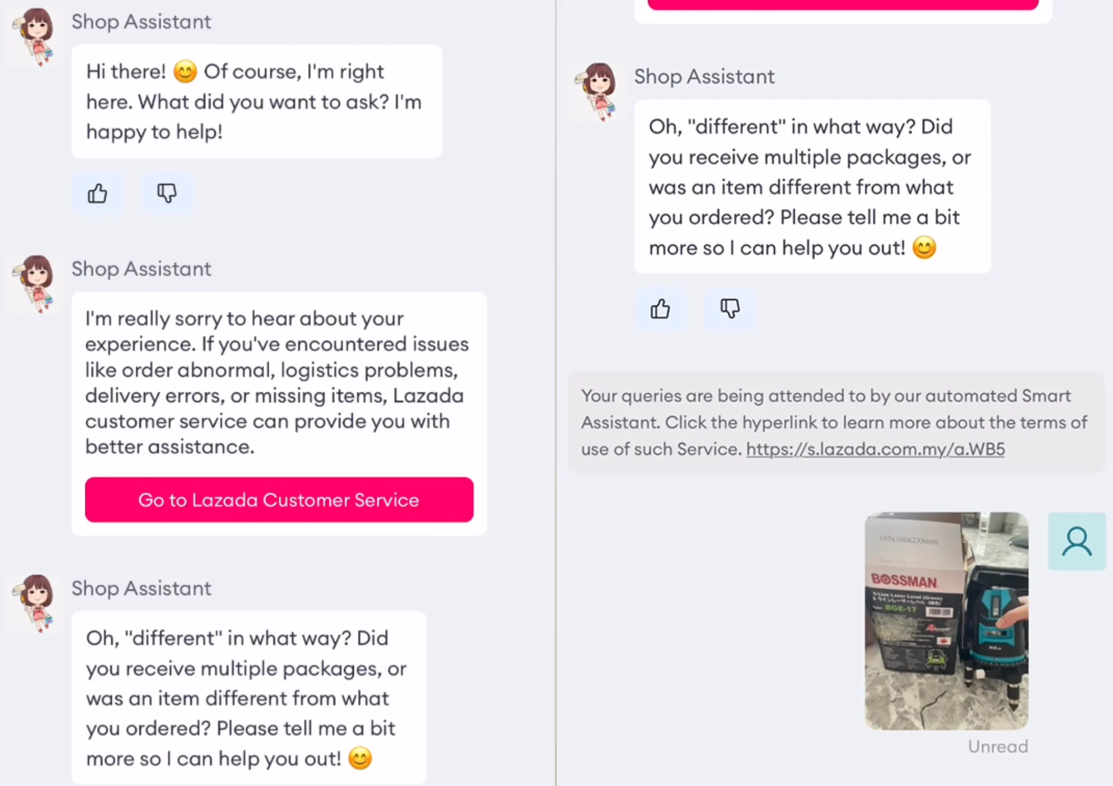Viewport: 1113px width, 786px height.
Task: Select the right-panel "Oh, different in what way" bubble
Action: 813,187
